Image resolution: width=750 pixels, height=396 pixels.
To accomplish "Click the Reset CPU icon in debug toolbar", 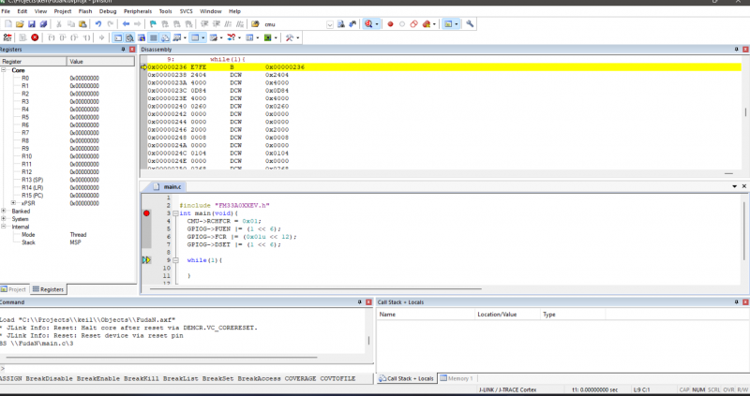I will 7,37.
